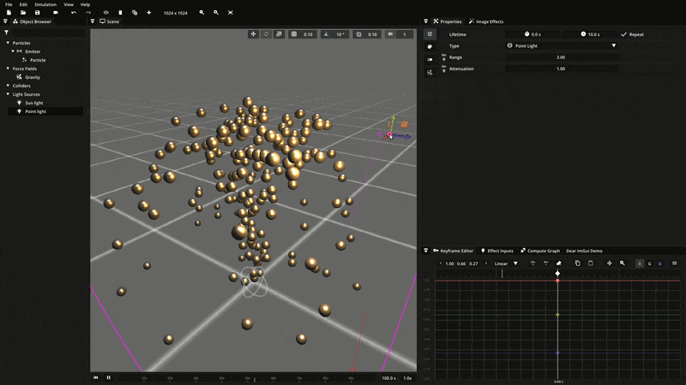
Task: Toggle the red R channel button
Action: coord(640,264)
